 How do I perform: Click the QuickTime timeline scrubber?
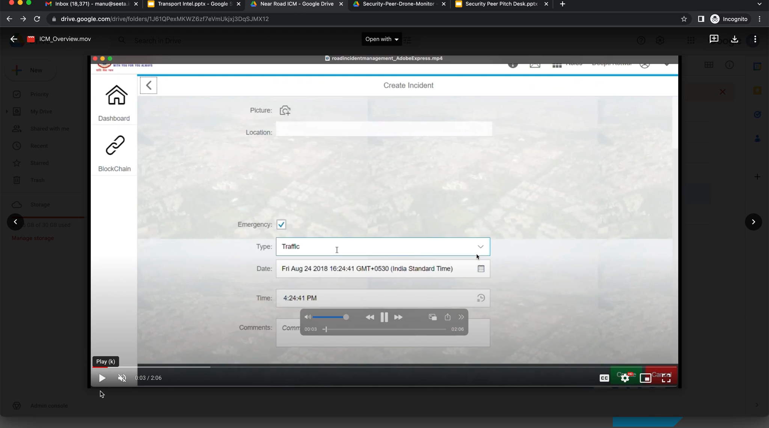384,329
